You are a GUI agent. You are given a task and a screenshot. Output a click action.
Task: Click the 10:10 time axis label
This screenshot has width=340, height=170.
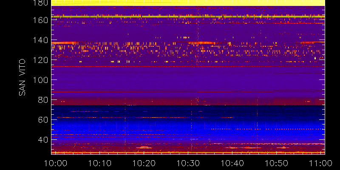click(x=100, y=163)
